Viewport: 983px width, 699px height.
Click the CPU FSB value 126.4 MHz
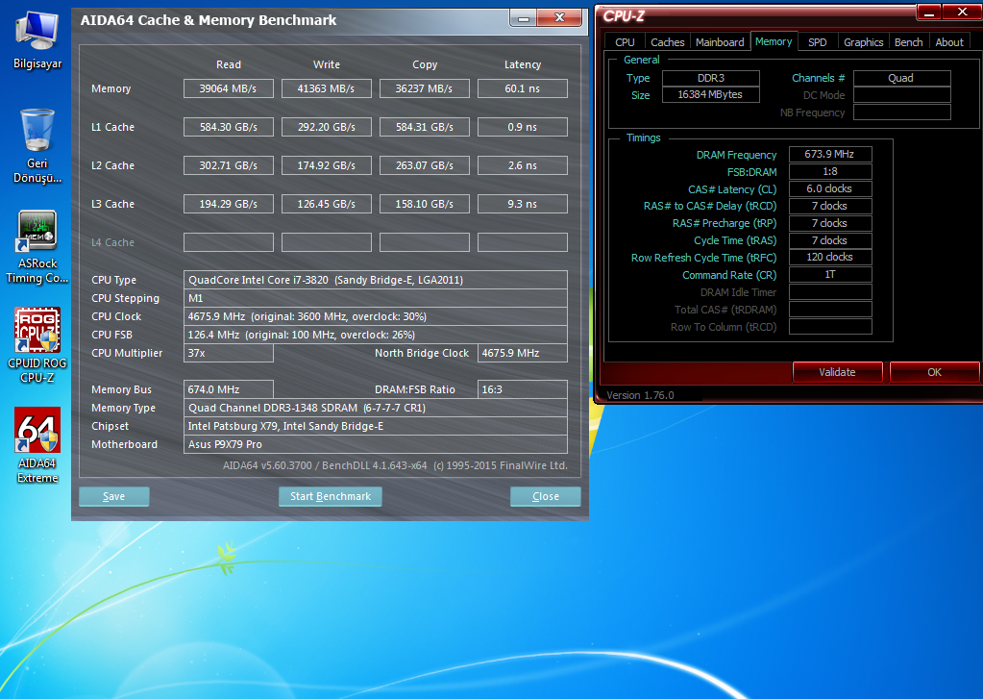pyautogui.click(x=376, y=335)
